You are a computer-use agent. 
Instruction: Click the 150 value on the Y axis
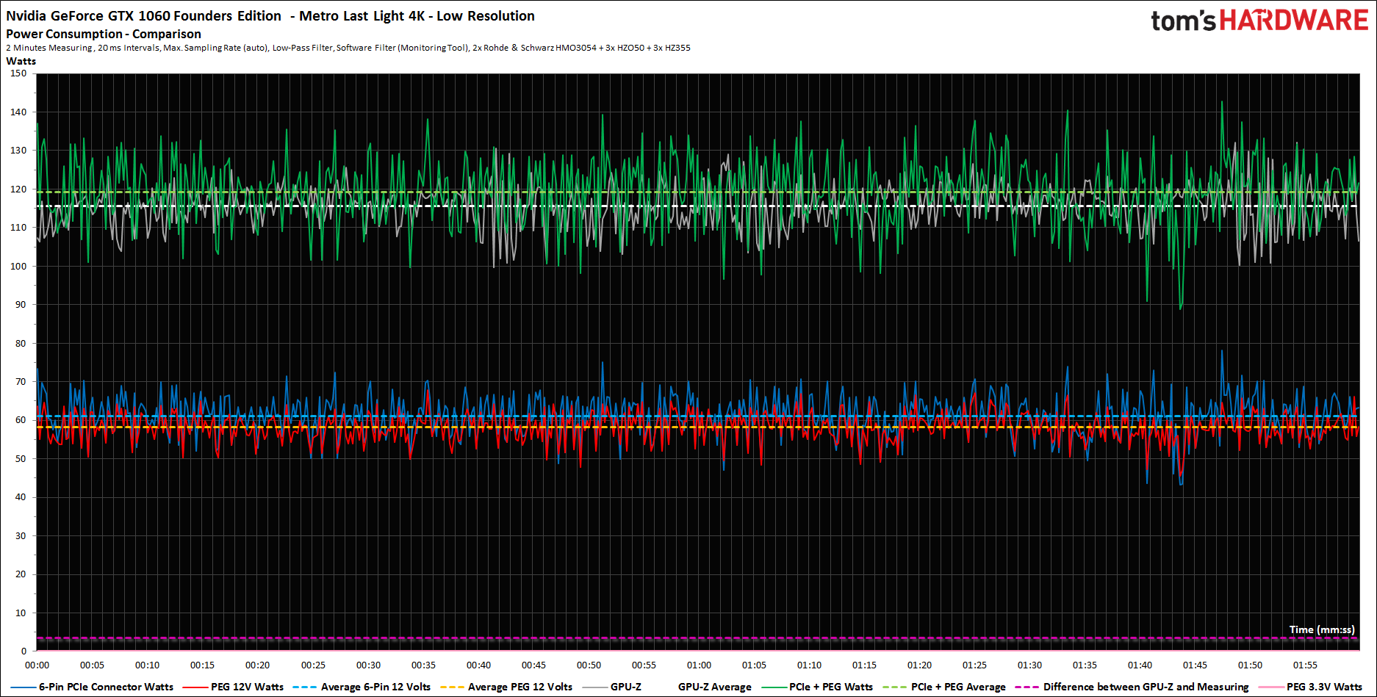[18, 73]
